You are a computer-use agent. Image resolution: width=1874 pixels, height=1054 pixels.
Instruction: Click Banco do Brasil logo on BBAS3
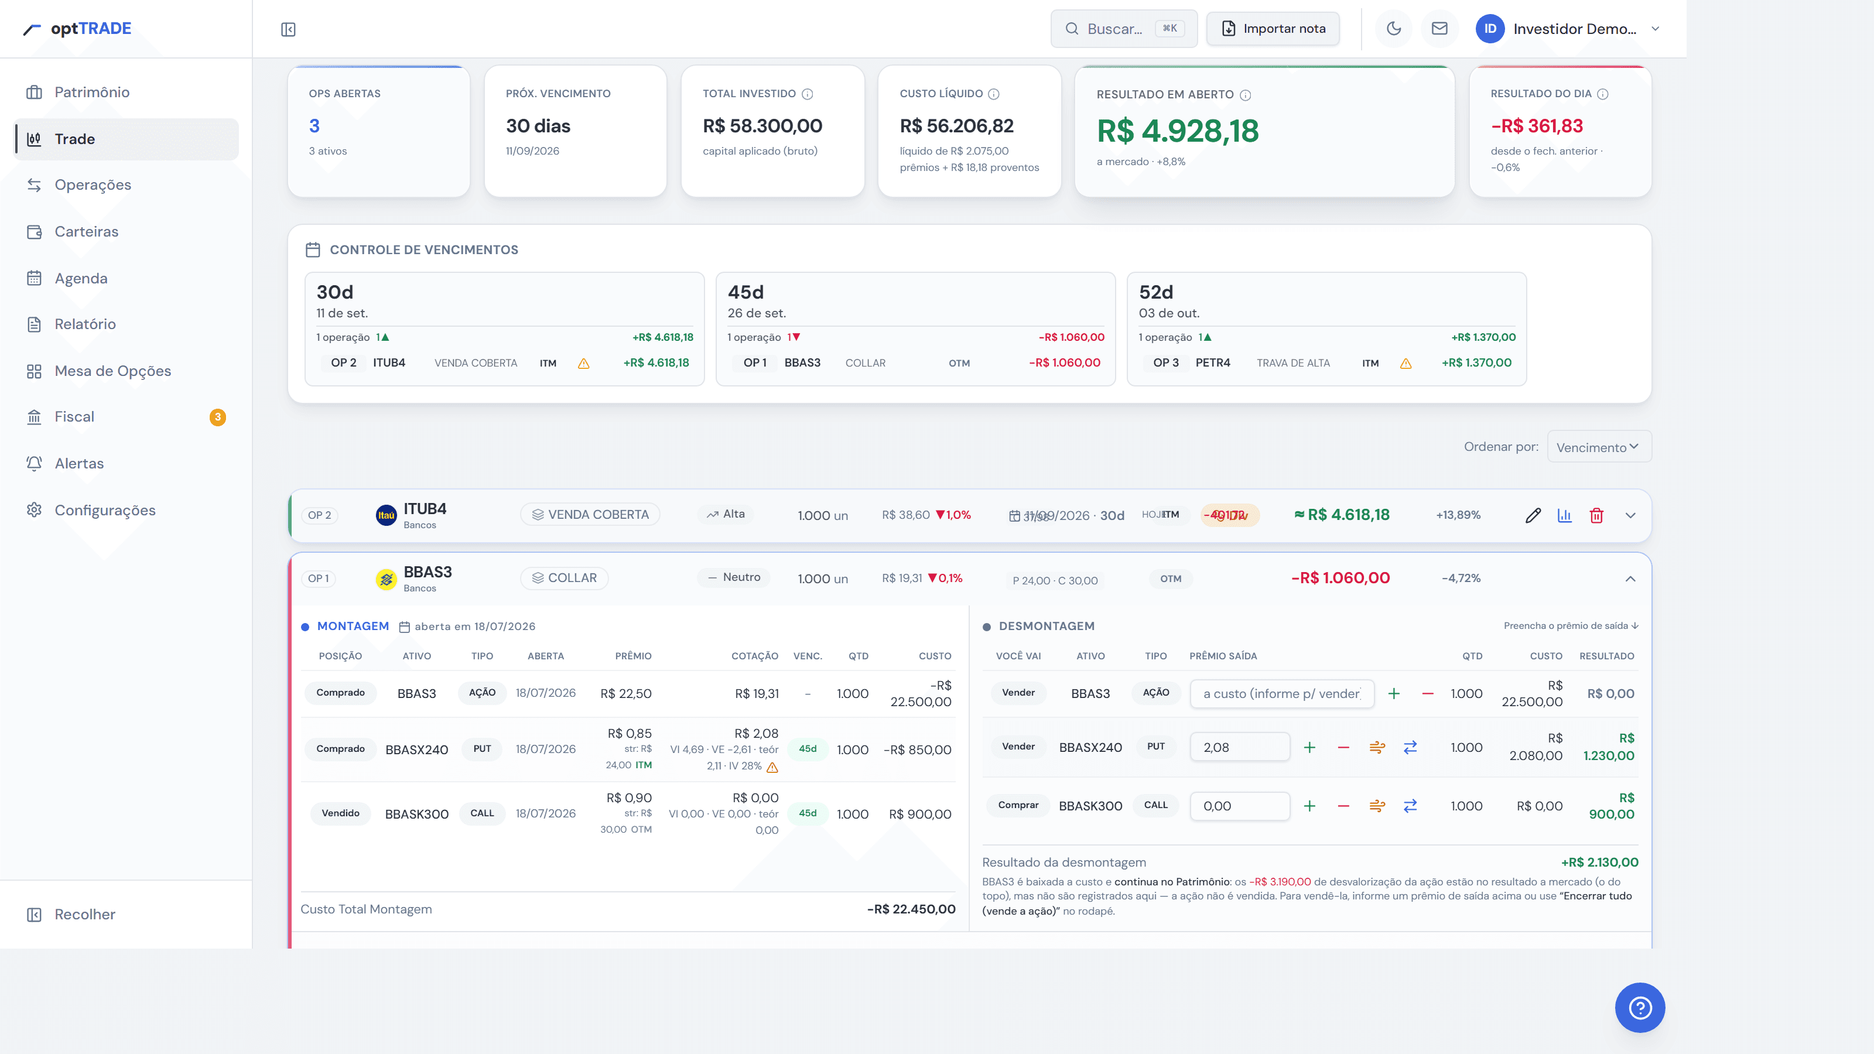click(x=387, y=579)
